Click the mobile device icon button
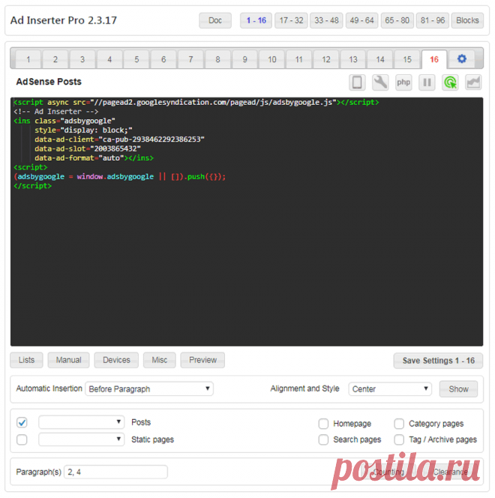Image resolution: width=495 pixels, height=498 pixels. (x=358, y=82)
